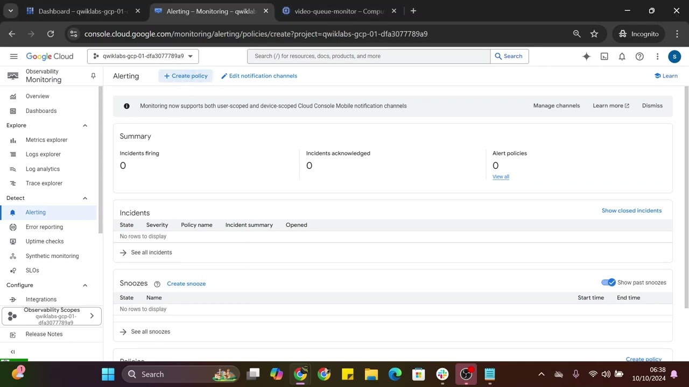Viewport: 689px width, 387px height.
Task: Click the snoozes help icon
Action: point(157,284)
